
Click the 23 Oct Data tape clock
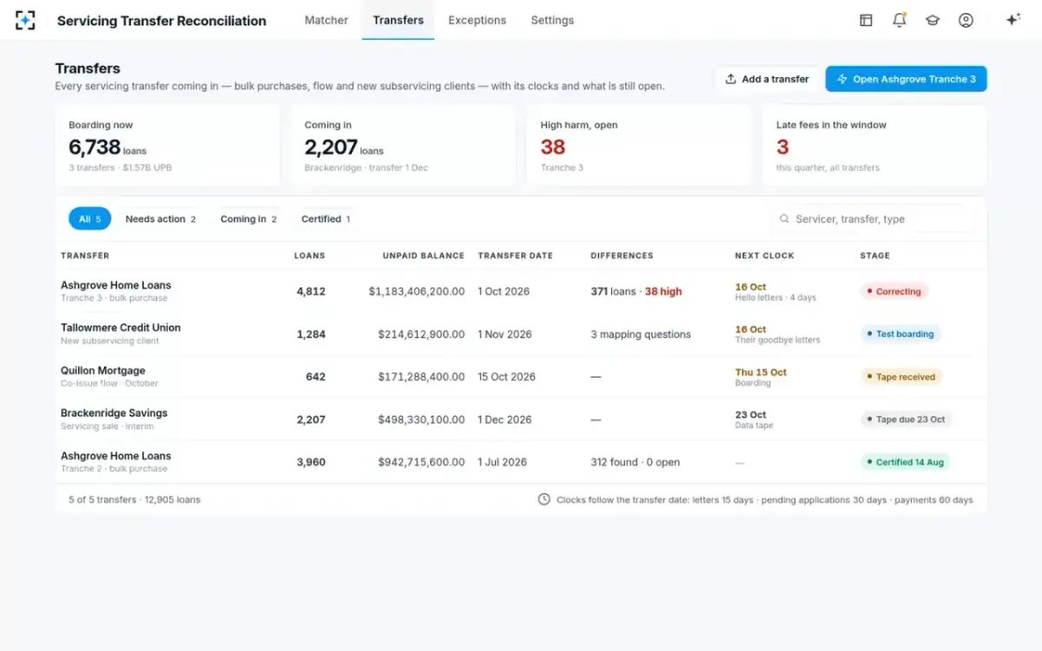[754, 419]
